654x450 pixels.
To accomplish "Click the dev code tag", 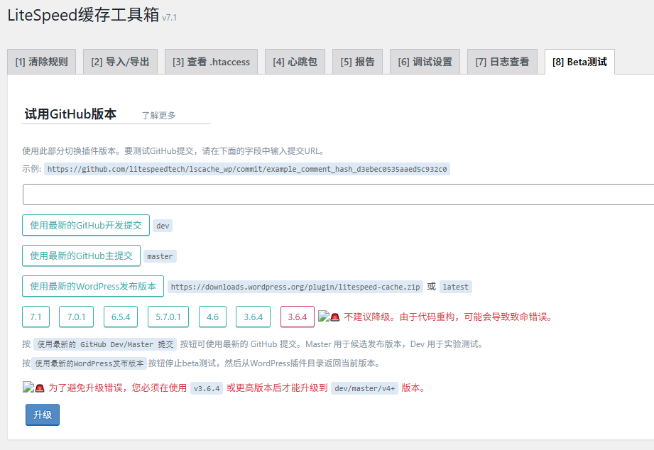I will (163, 226).
